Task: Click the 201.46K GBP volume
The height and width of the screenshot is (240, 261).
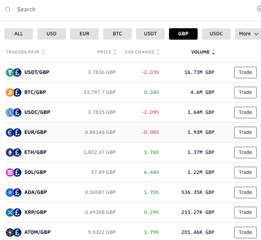Action: (198, 232)
